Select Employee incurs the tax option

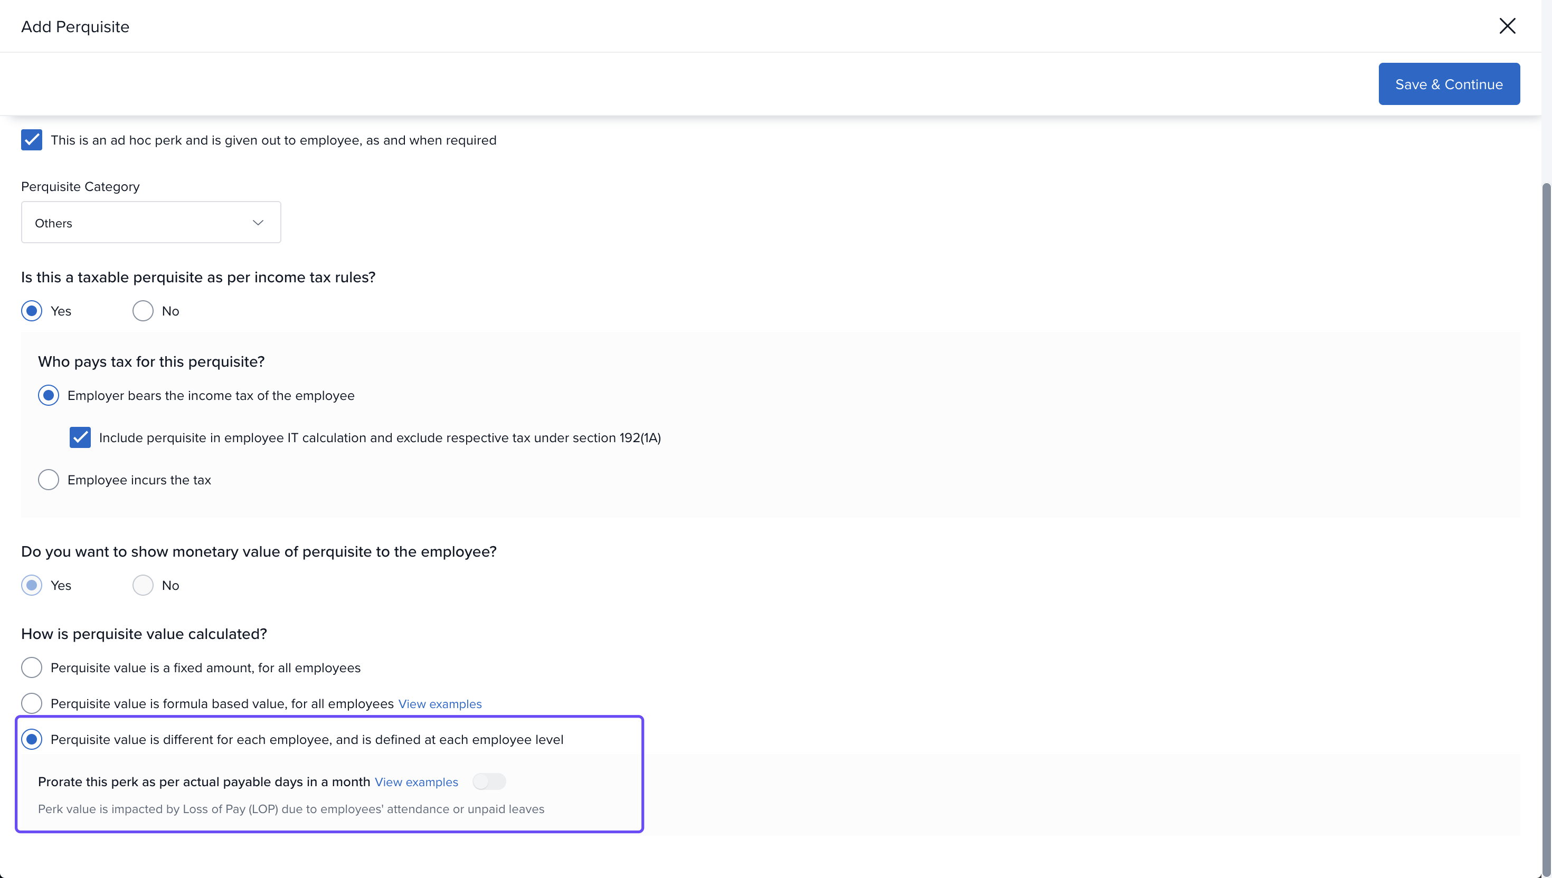48,480
